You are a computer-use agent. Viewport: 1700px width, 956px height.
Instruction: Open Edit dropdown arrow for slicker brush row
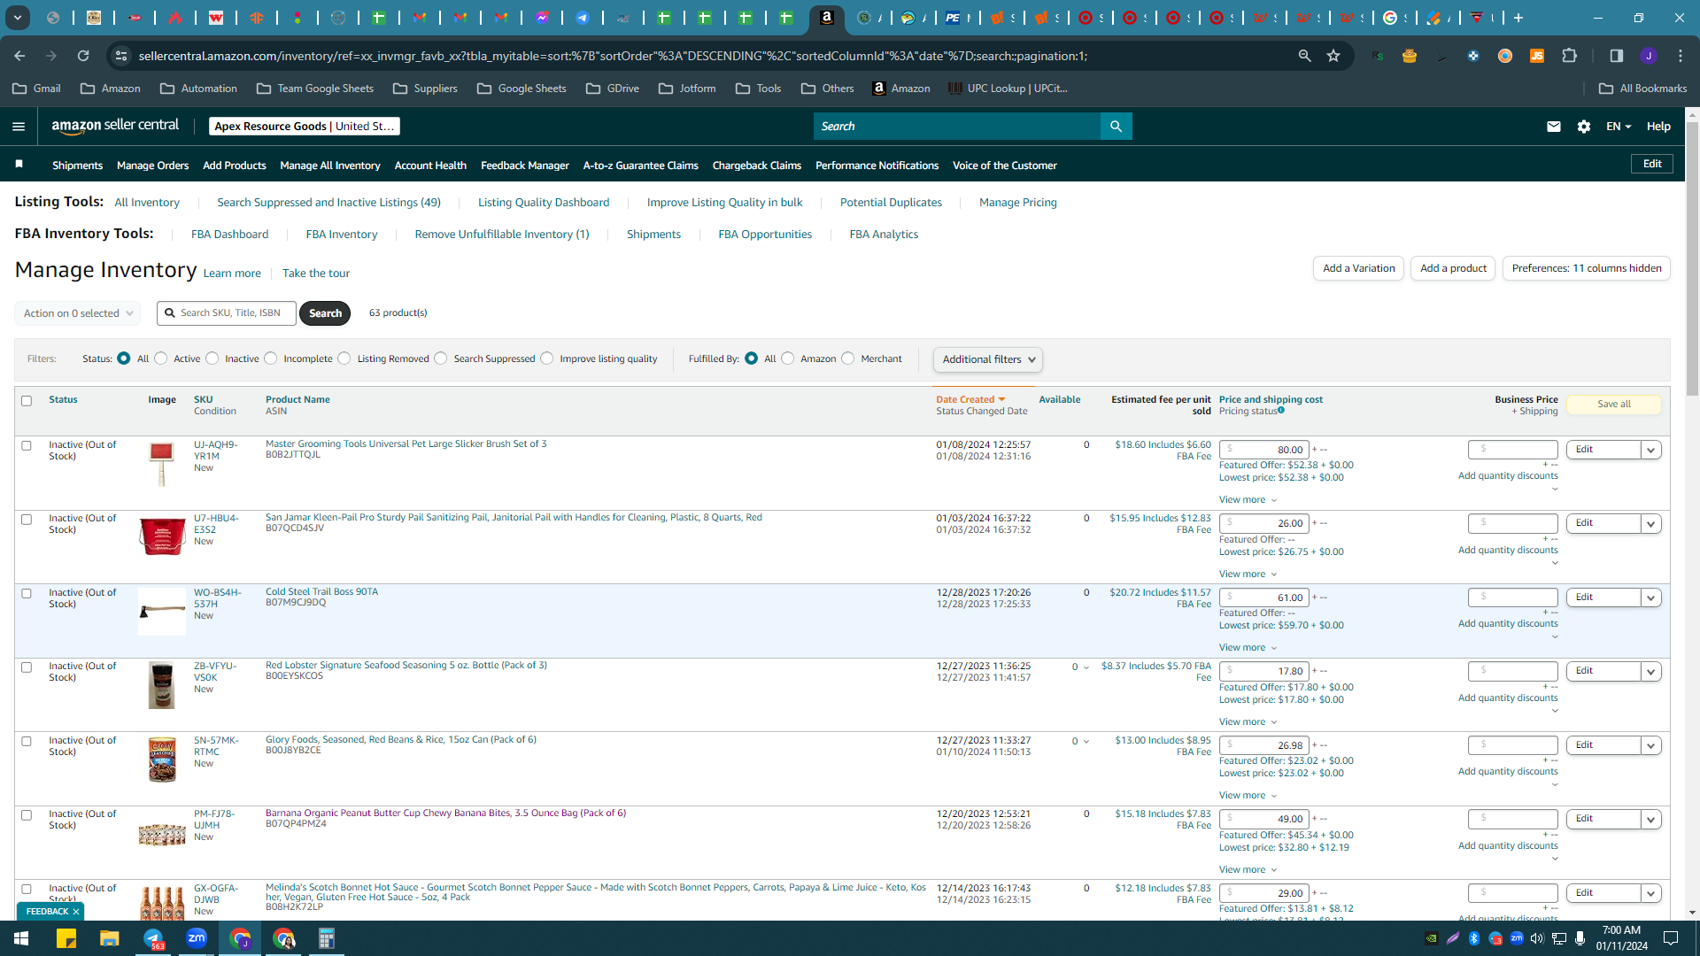pos(1651,450)
